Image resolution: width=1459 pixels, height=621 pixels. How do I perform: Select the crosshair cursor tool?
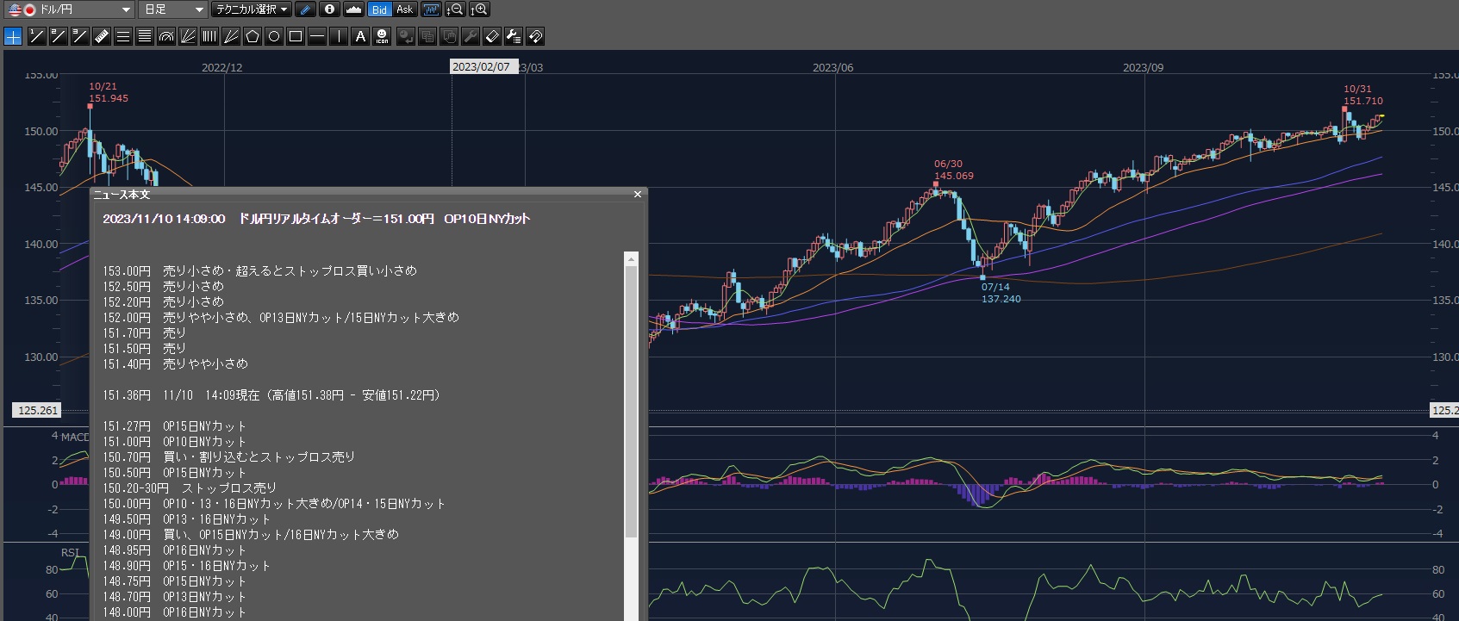[13, 36]
